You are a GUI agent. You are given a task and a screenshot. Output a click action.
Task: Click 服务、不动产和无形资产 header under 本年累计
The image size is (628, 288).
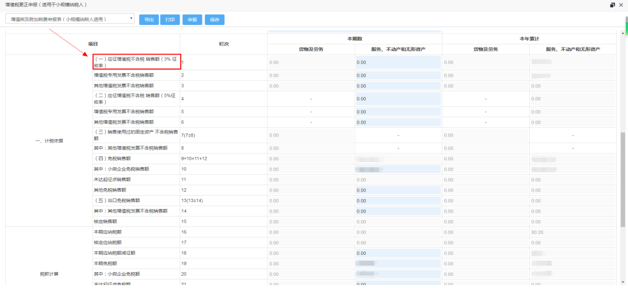pyautogui.click(x=573, y=49)
